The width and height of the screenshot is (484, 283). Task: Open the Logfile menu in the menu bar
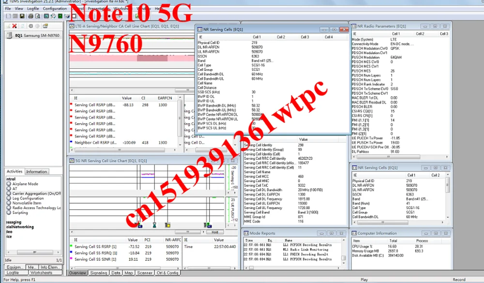pyautogui.click(x=33, y=9)
